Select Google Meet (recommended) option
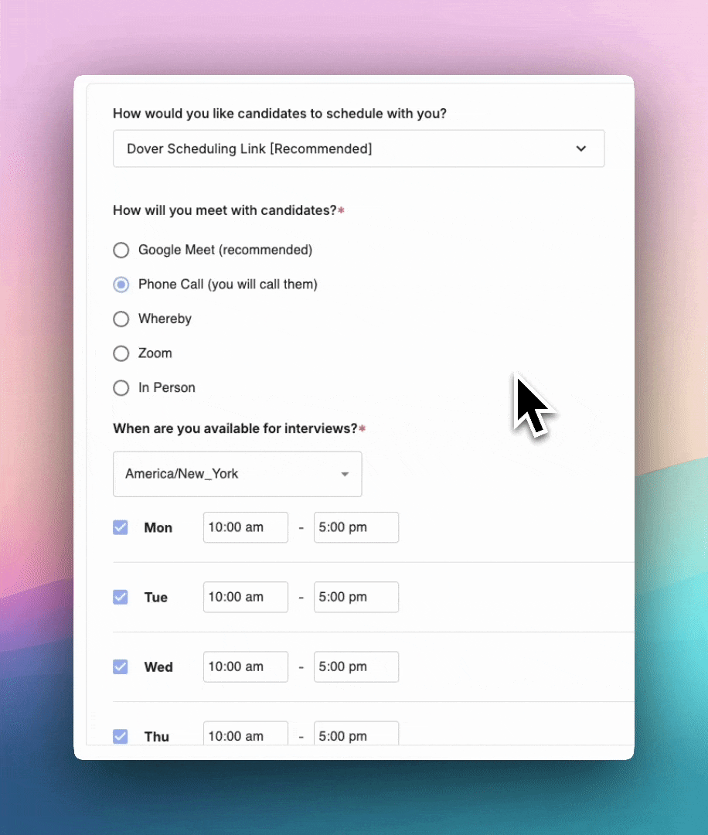 coord(121,250)
